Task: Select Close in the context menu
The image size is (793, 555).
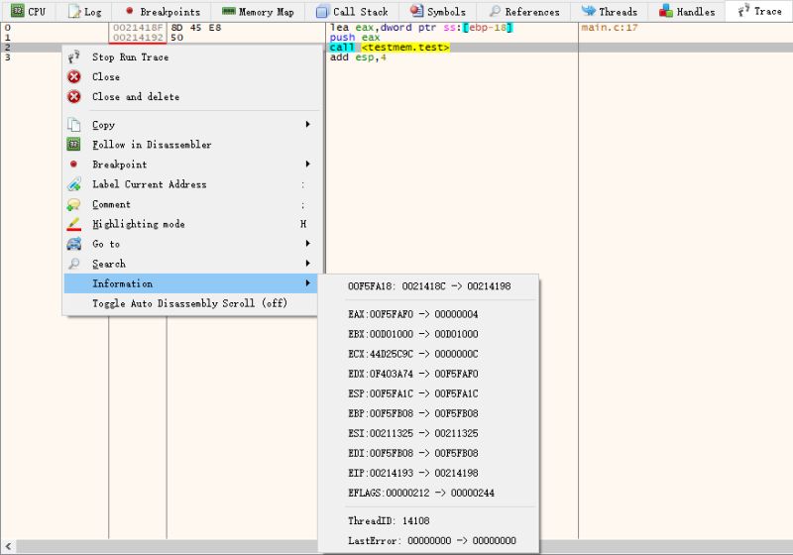Action: click(191, 77)
